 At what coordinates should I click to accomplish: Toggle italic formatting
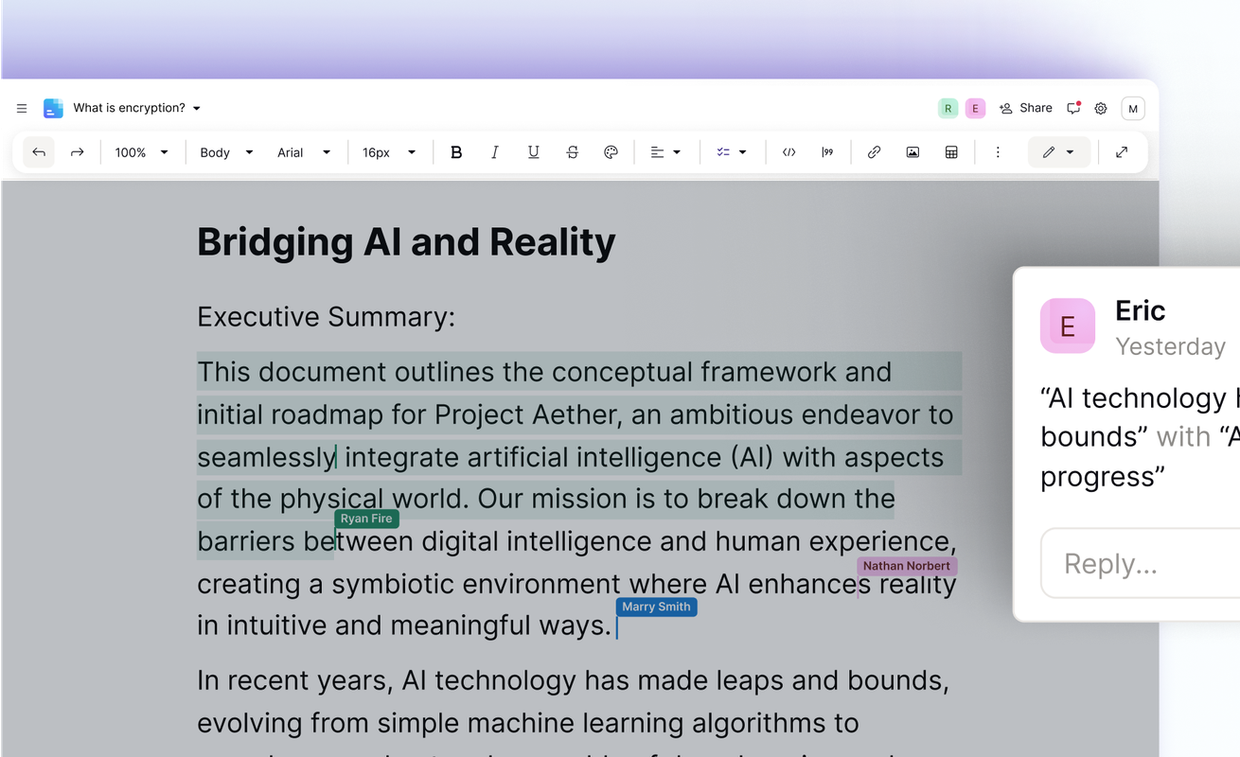495,152
